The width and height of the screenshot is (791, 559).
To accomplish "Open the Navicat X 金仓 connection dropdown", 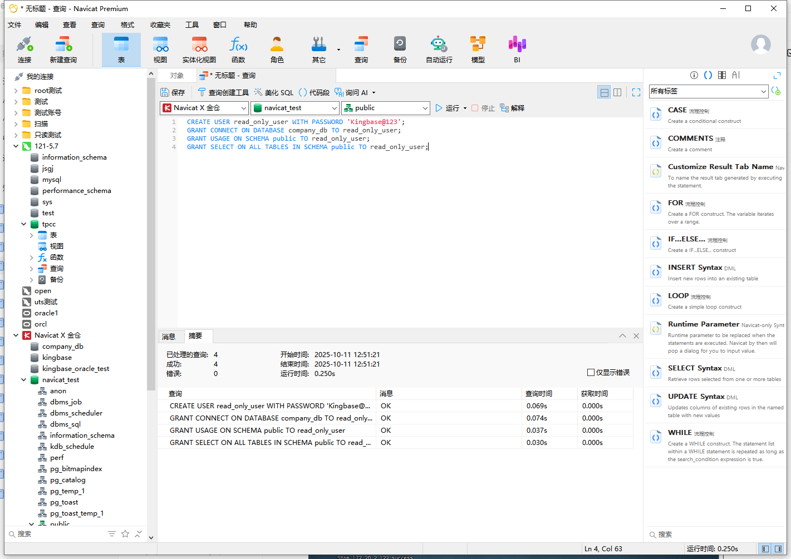I will 204,108.
